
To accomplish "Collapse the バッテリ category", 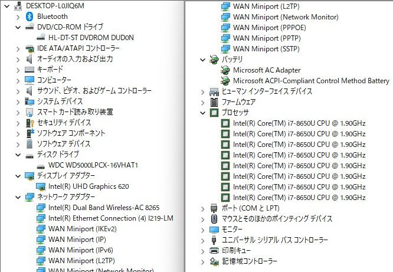I will pos(202,60).
